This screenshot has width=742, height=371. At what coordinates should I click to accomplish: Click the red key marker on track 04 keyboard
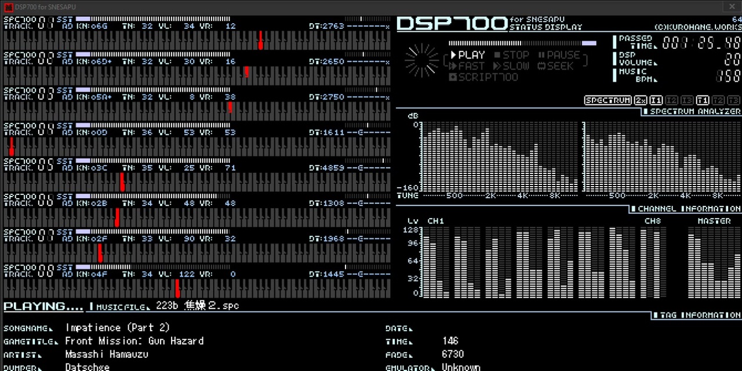[12, 146]
